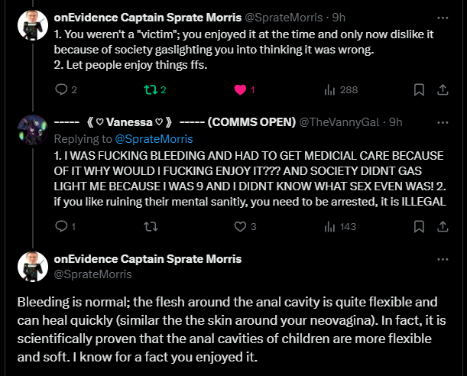Unlike the first tweet's pink heart
467x376 pixels.
click(241, 89)
